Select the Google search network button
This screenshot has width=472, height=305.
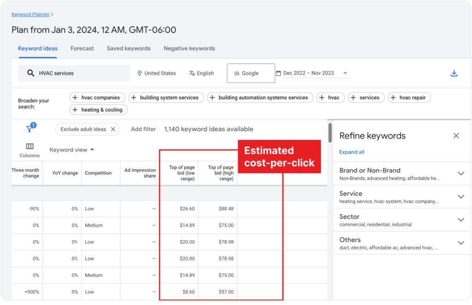pyautogui.click(x=251, y=73)
